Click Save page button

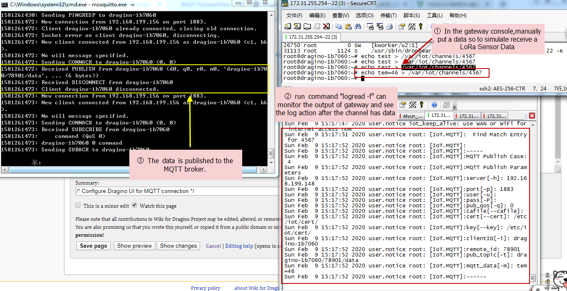(x=94, y=246)
